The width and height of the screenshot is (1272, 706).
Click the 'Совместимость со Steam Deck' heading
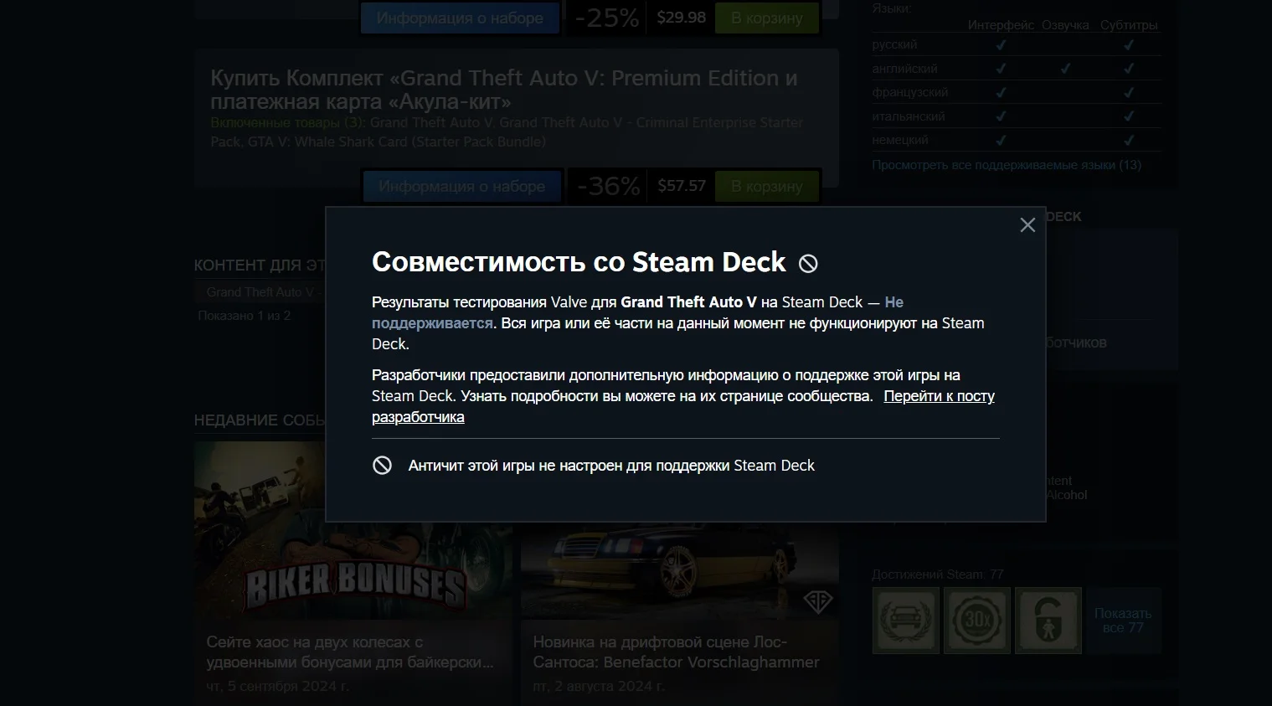point(579,262)
